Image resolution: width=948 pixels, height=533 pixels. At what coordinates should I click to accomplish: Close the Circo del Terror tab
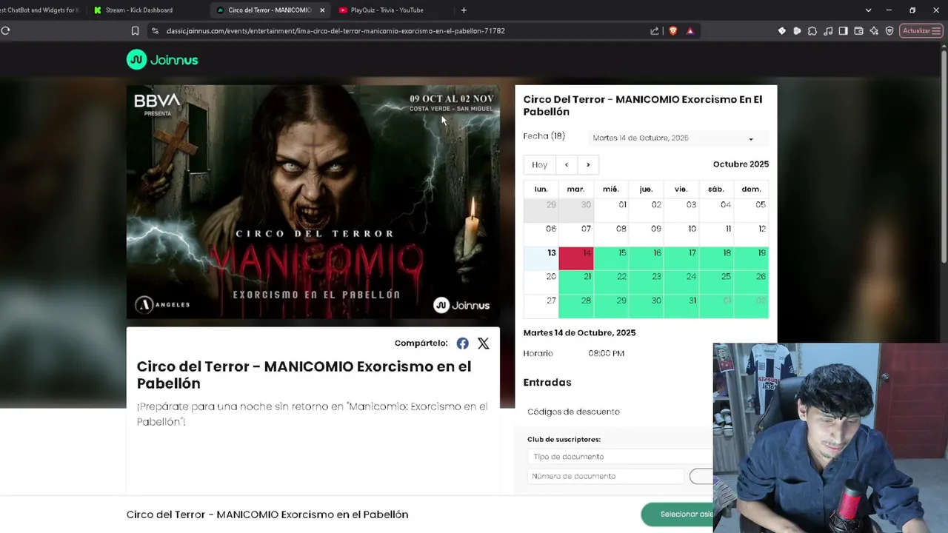(322, 10)
